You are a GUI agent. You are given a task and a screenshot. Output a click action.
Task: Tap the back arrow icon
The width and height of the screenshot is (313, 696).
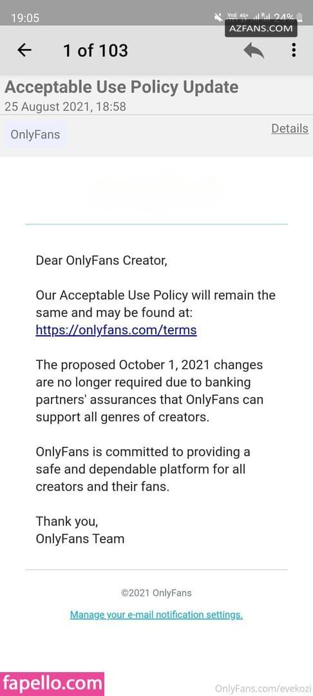(24, 50)
